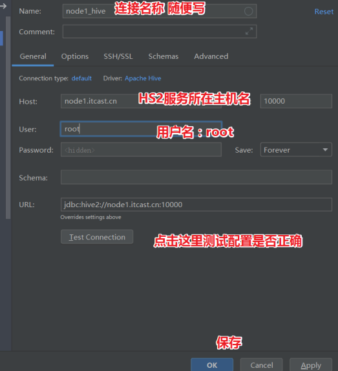Open the Advanced tab
Screen dimensions: 338x371
[211, 56]
